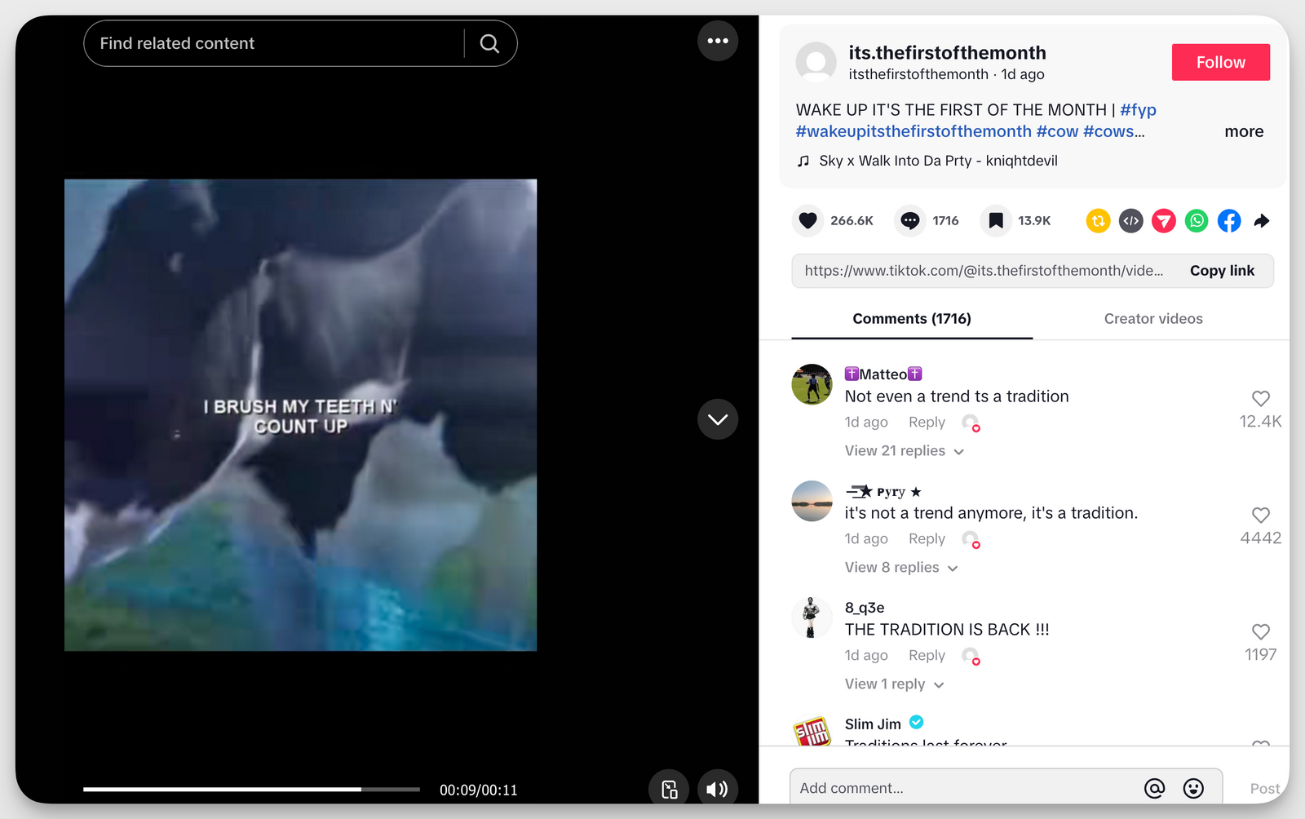The height and width of the screenshot is (819, 1305).
Task: Follow its.thefirstofthemonth account
Action: tap(1220, 62)
